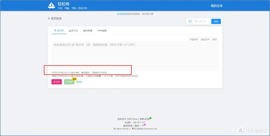Open the QR scan icon beside code field

pos(190,21)
